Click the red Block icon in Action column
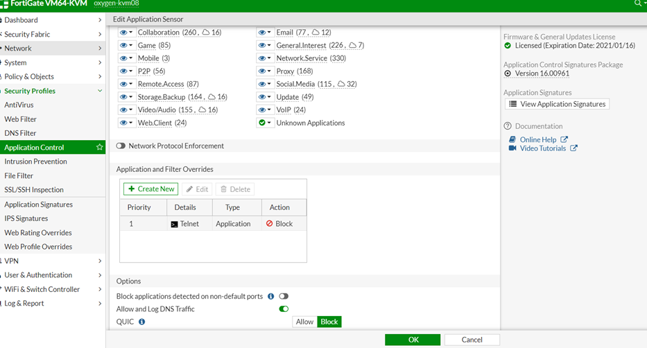Viewport: 647px width, 348px height. point(270,224)
